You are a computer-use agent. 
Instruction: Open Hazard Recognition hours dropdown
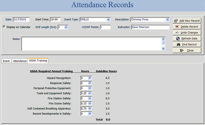(89, 78)
